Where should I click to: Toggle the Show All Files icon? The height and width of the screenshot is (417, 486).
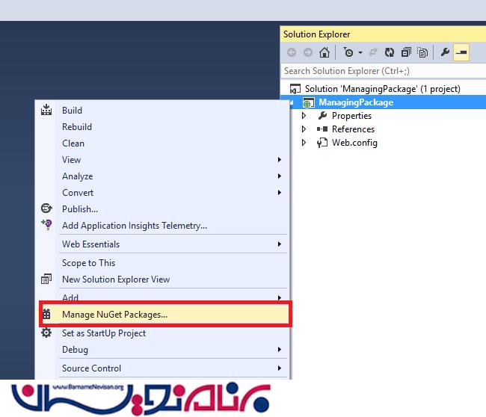[422, 52]
